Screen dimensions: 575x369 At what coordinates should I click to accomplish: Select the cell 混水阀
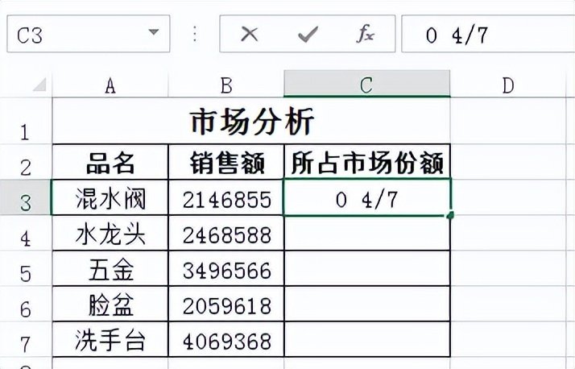click(110, 197)
